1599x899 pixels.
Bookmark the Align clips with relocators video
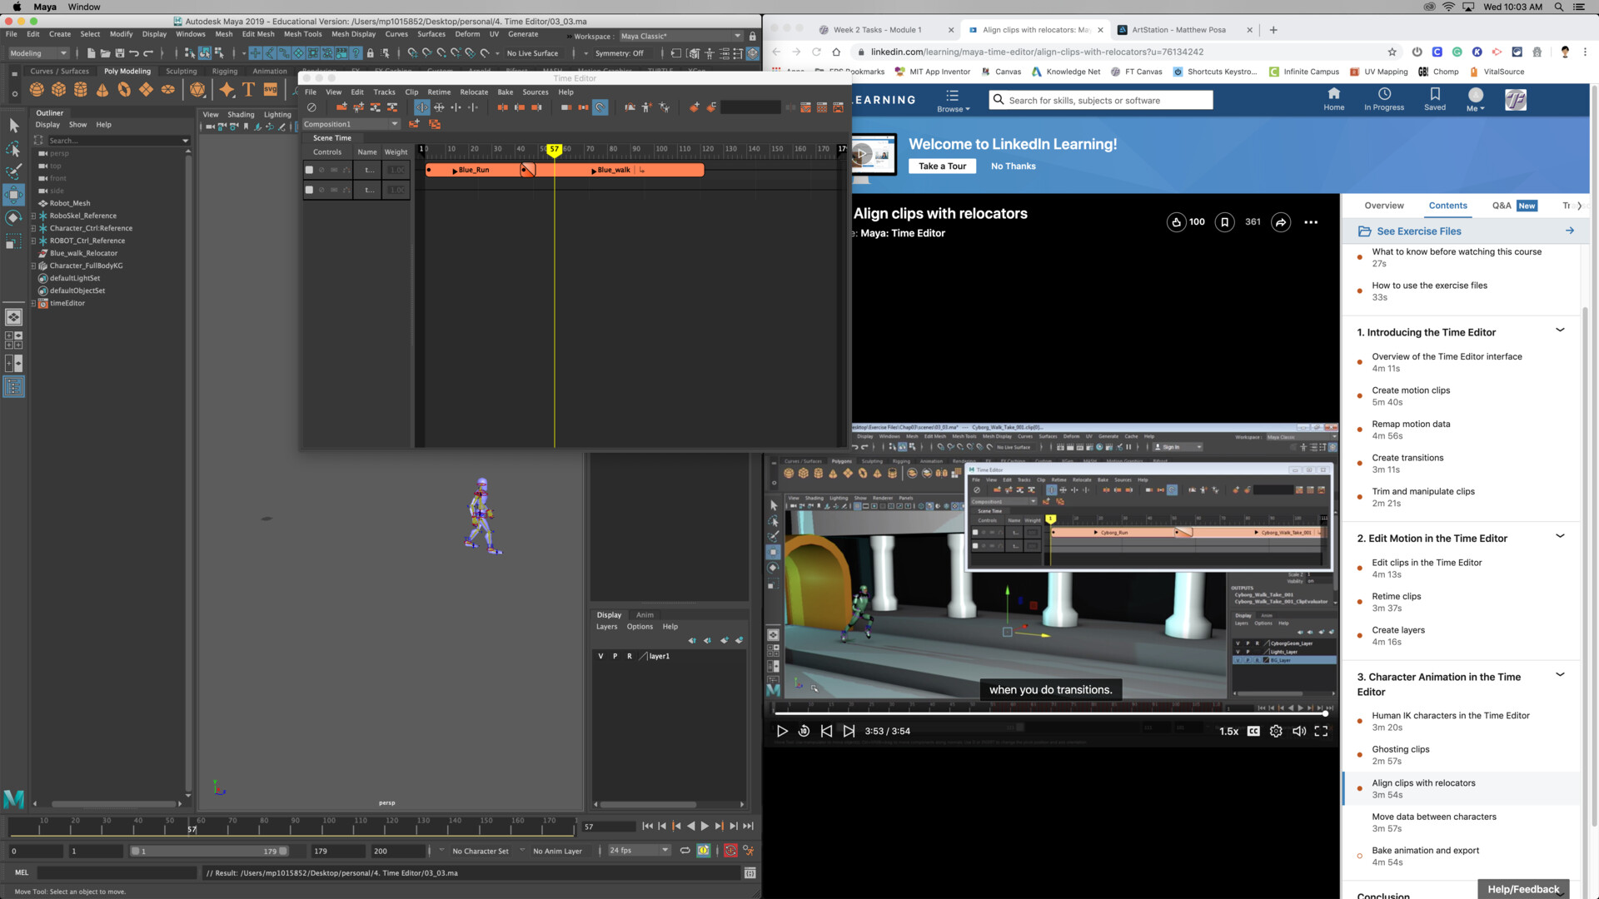(x=1224, y=222)
